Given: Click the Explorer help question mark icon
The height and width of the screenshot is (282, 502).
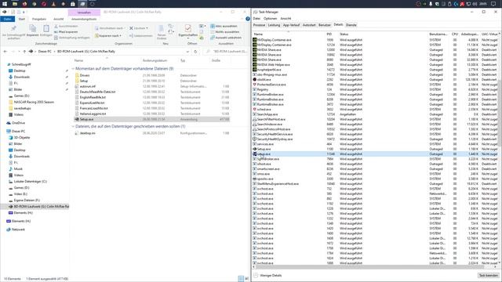Looking at the screenshot, I should pos(248,19).
